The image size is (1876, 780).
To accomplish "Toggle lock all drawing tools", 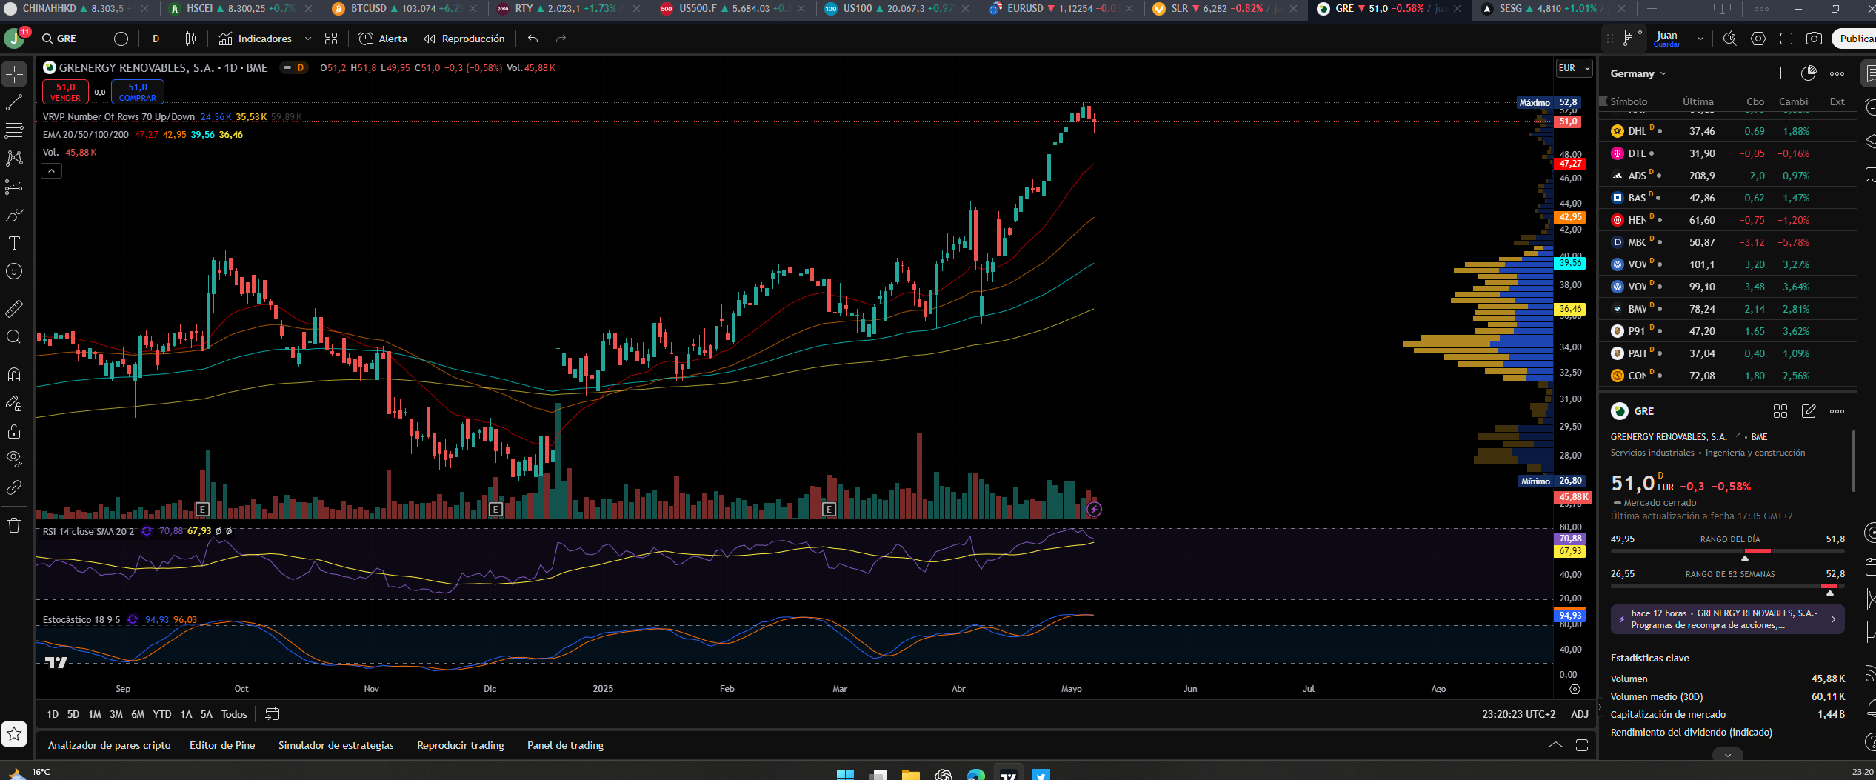I will (14, 431).
